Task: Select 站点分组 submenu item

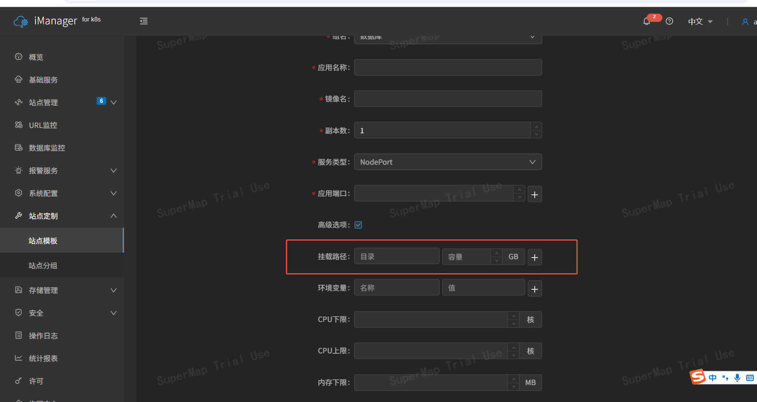Action: coord(62,265)
